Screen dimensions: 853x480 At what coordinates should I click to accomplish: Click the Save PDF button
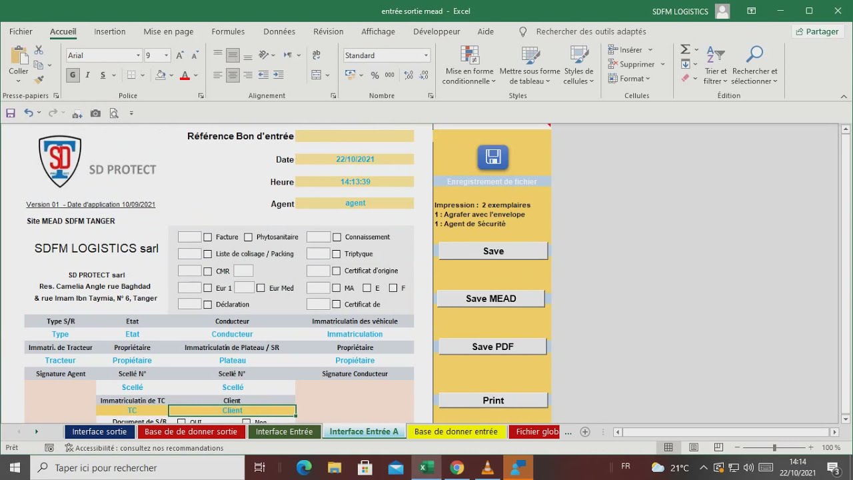click(x=492, y=347)
